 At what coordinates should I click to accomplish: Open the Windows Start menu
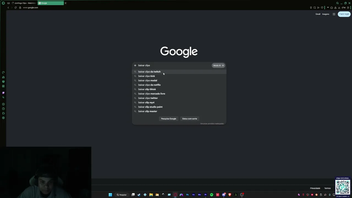110,195
